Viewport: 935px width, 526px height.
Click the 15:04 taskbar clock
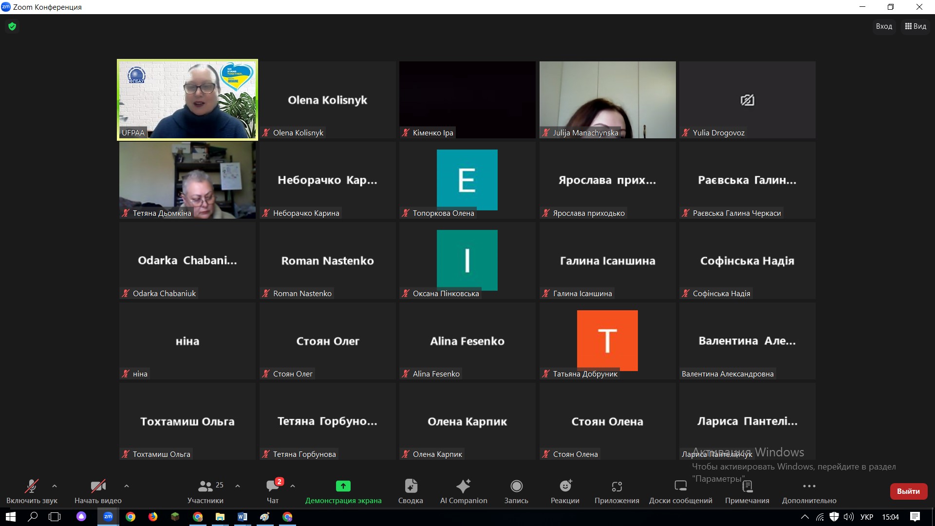(890, 517)
